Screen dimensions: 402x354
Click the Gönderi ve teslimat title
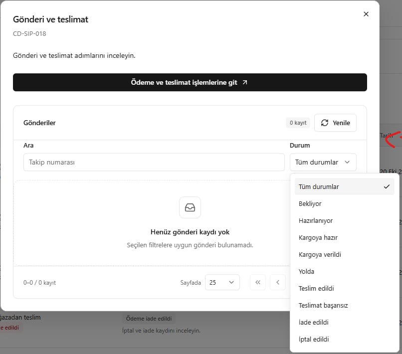[50, 19]
